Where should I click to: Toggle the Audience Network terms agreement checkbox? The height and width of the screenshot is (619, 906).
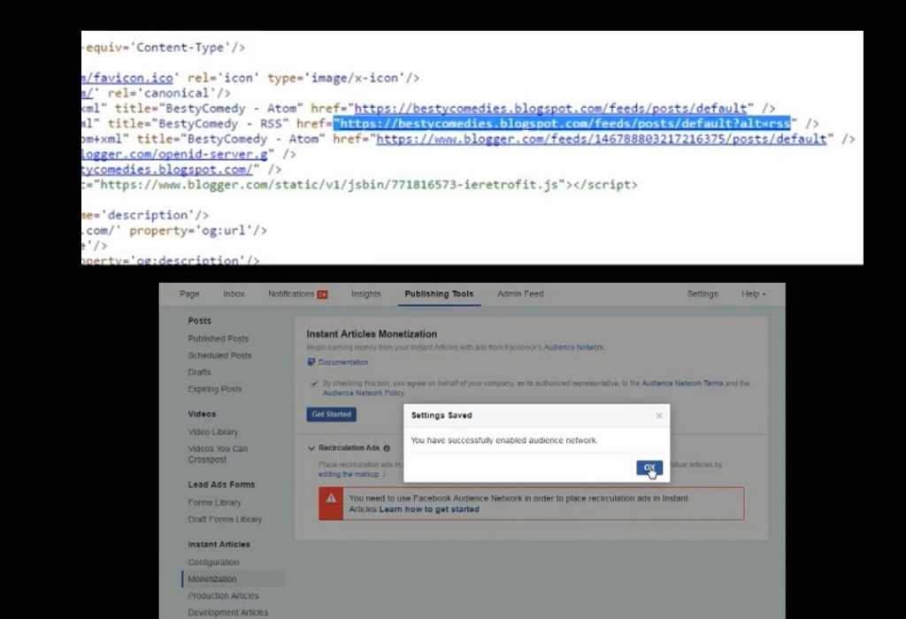314,384
